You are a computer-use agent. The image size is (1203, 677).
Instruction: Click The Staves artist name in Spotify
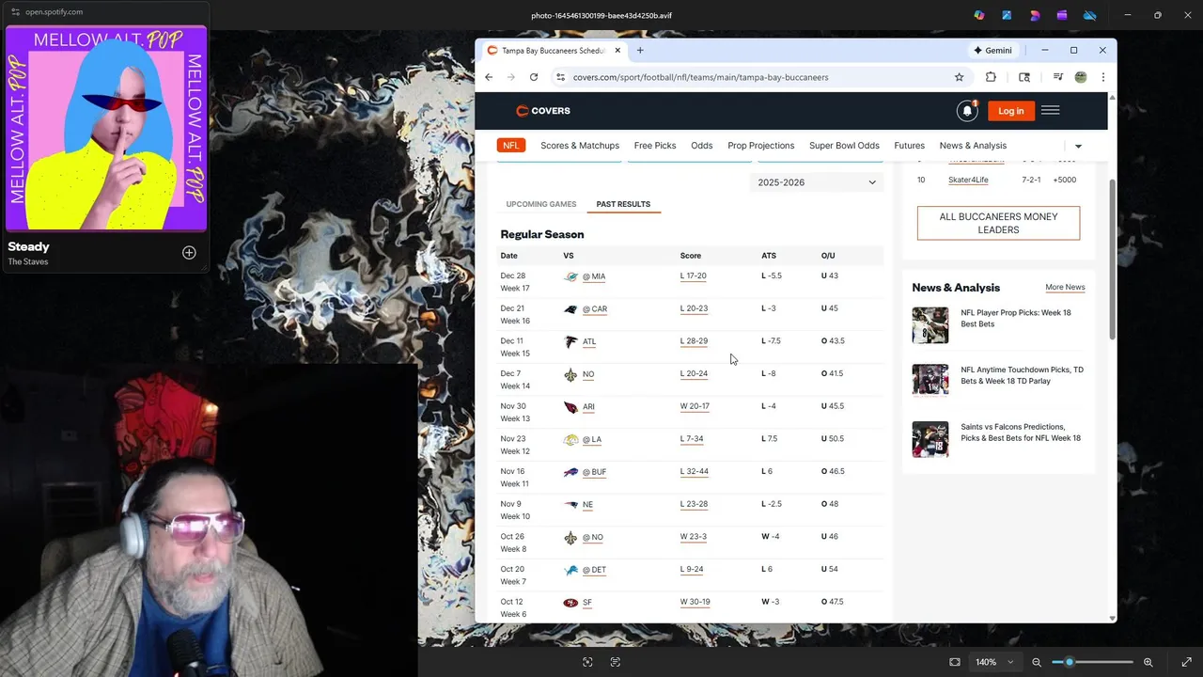(28, 261)
